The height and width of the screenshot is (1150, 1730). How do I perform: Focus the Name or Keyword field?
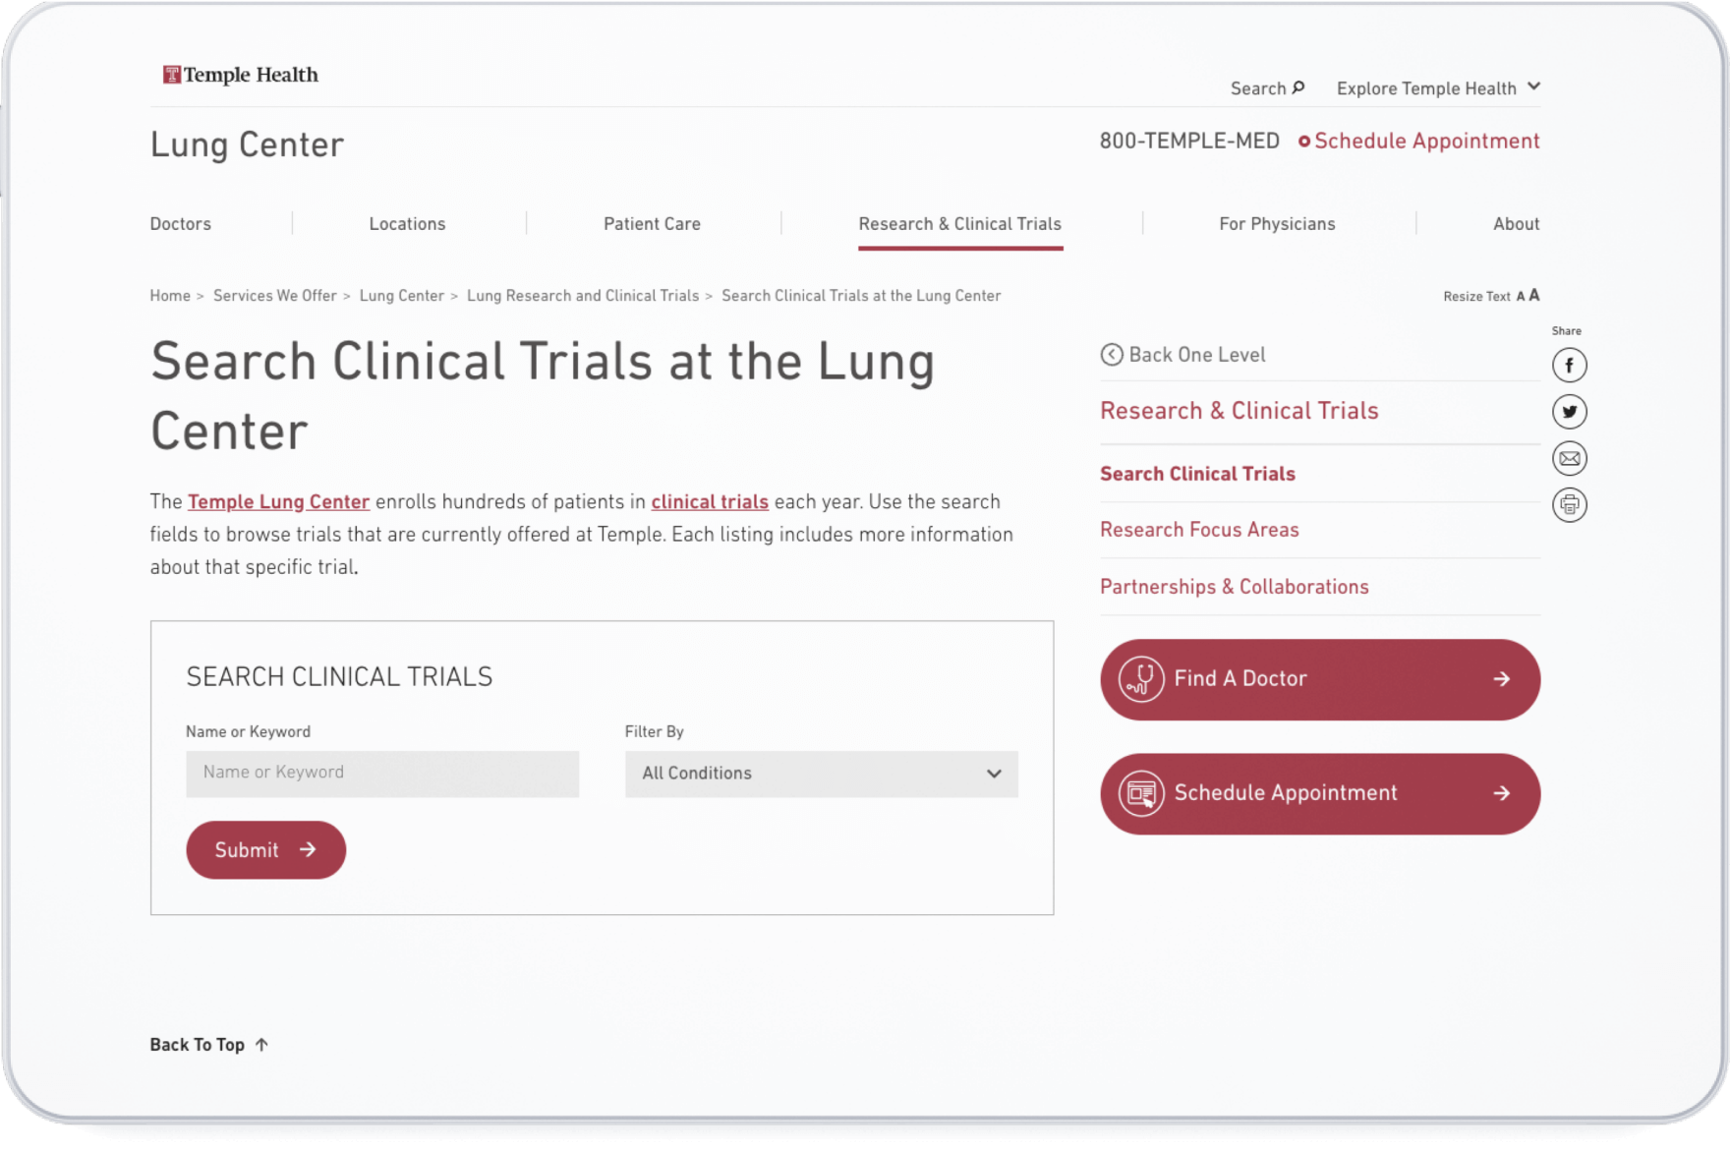point(382,774)
